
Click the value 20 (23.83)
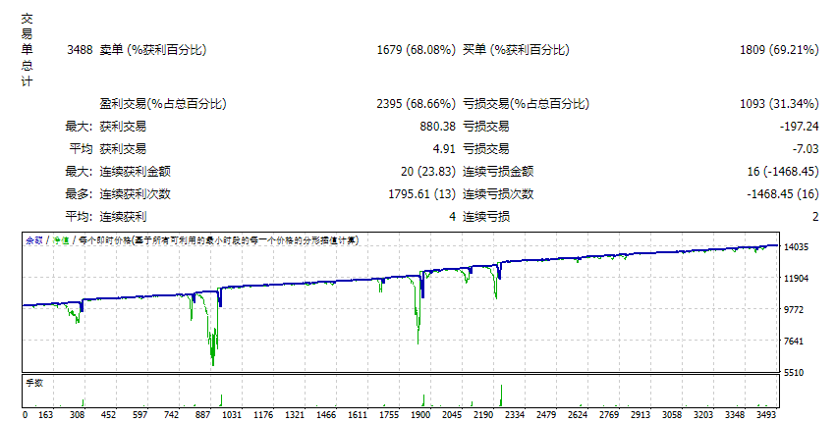click(428, 172)
